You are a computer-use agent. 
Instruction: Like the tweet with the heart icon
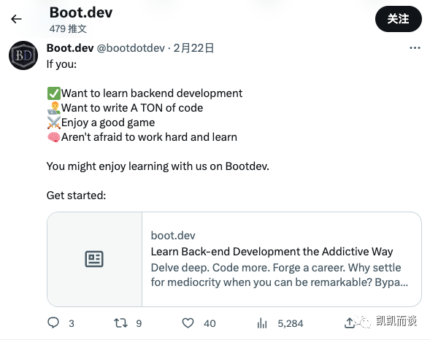(188, 323)
